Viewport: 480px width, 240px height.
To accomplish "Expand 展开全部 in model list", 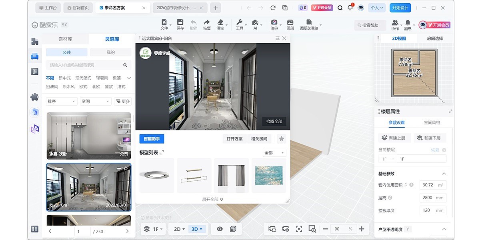I will pyautogui.click(x=213, y=199).
